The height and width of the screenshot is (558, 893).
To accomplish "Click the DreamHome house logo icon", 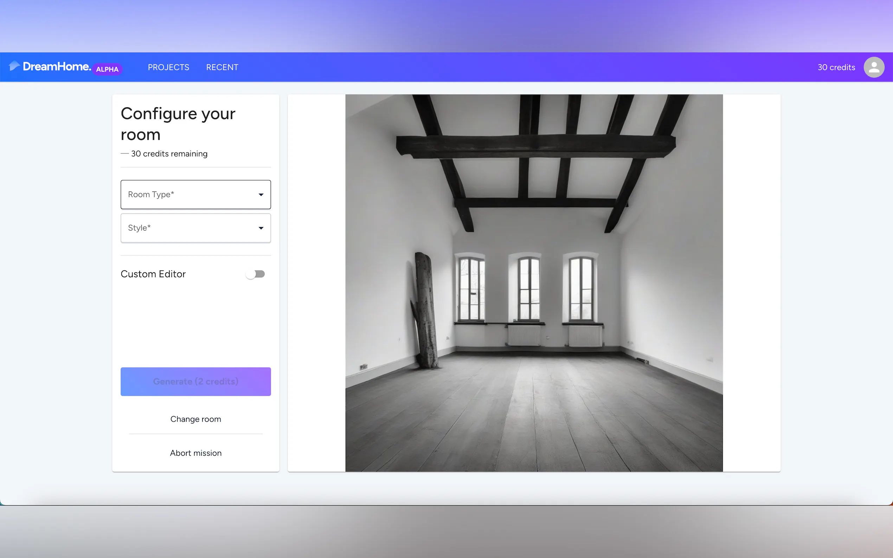I will pos(14,66).
